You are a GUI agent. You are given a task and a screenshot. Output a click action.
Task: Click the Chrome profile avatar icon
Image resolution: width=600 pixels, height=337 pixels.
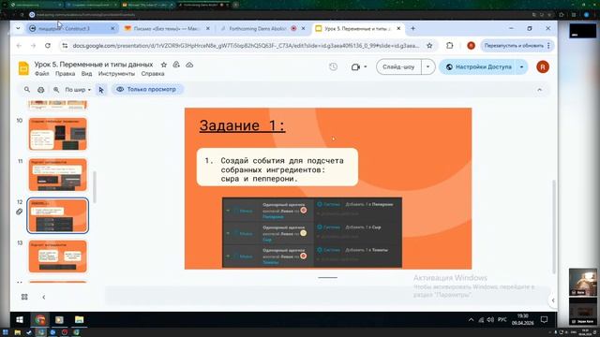click(471, 46)
